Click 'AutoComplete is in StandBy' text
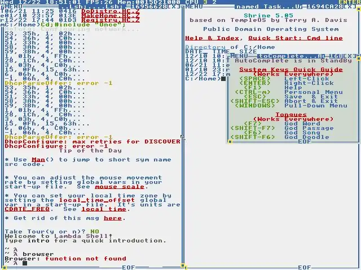 click(x=293, y=61)
